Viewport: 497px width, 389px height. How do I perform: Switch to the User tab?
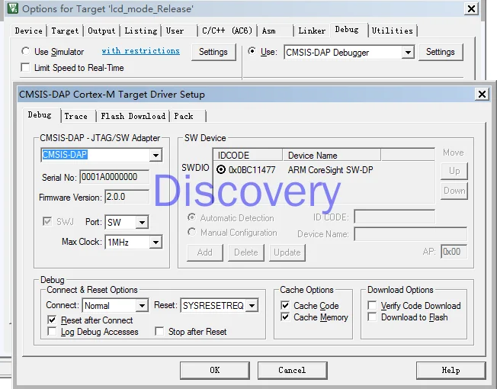(179, 31)
